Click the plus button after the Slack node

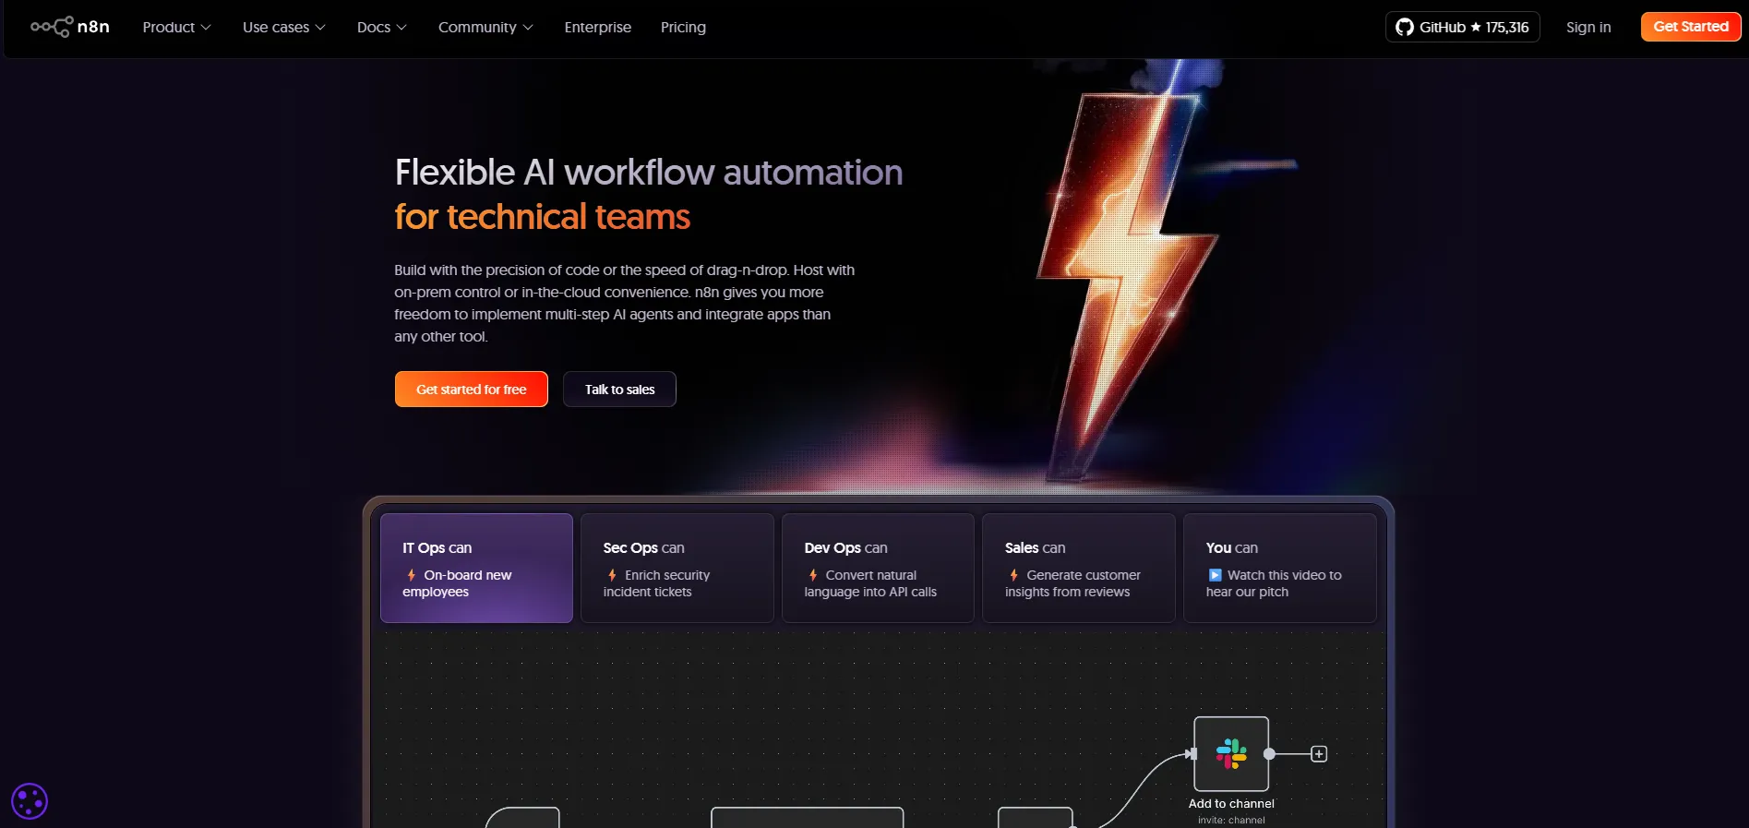point(1319,754)
